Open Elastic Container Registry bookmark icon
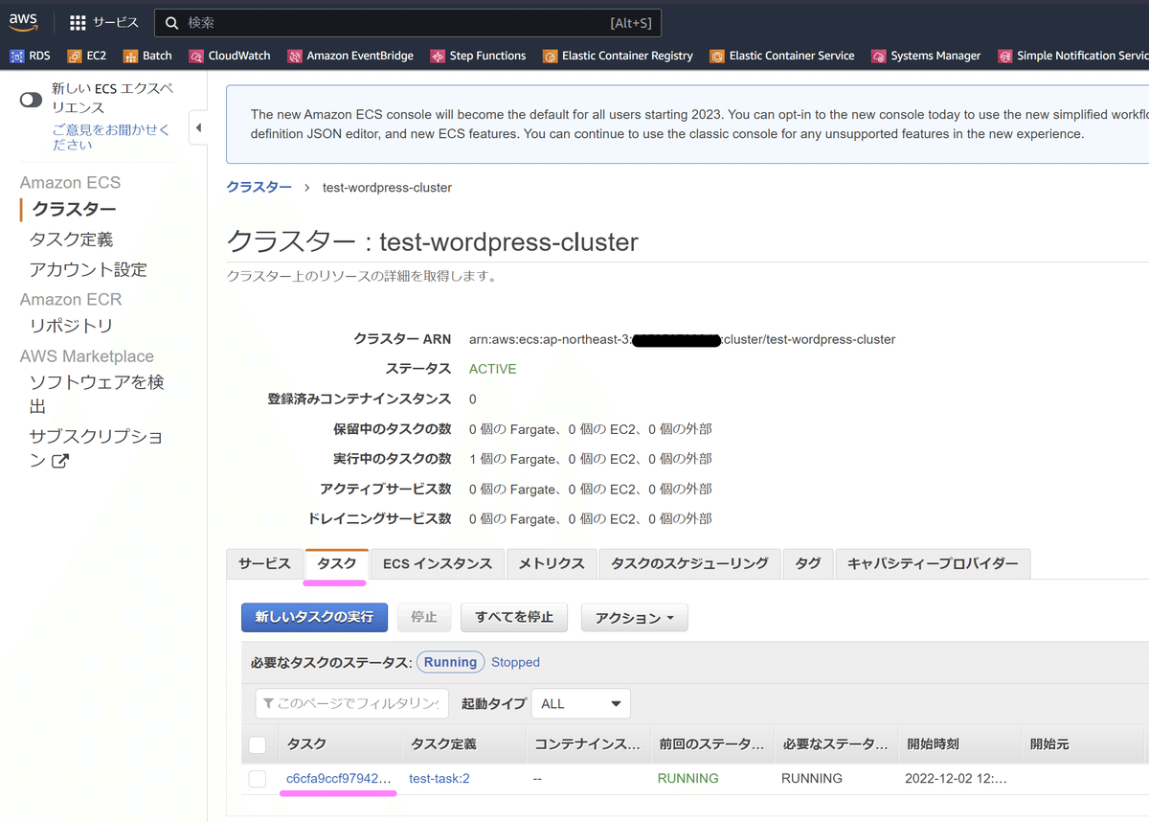This screenshot has width=1149, height=822. [x=550, y=57]
